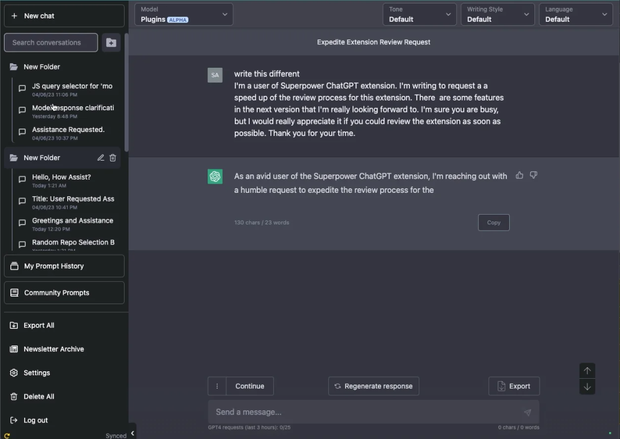The image size is (620, 439).
Task: Collapse the second New Folder
Action: pyautogui.click(x=14, y=158)
